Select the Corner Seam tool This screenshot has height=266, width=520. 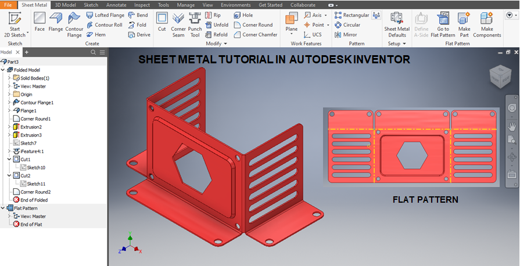click(178, 25)
